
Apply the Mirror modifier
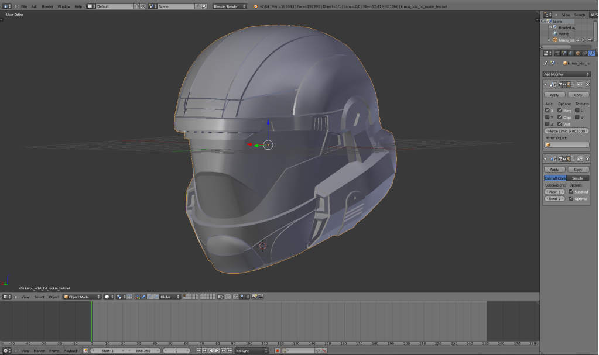(554, 95)
